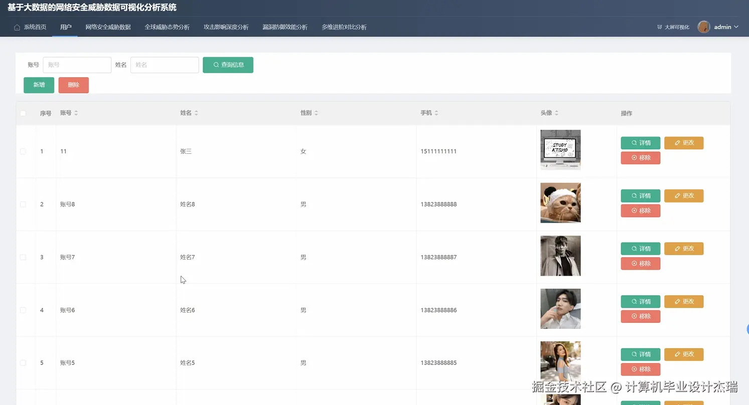Click phone number 13823888887
The image size is (749, 405).
(438, 257)
